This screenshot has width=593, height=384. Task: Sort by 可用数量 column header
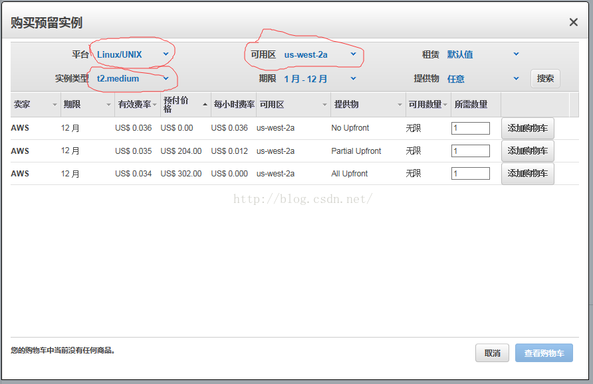pos(428,105)
